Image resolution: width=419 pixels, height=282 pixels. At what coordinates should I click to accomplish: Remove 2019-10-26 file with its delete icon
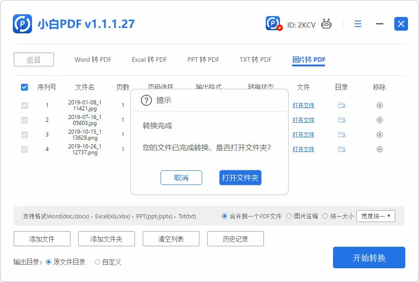coord(380,149)
